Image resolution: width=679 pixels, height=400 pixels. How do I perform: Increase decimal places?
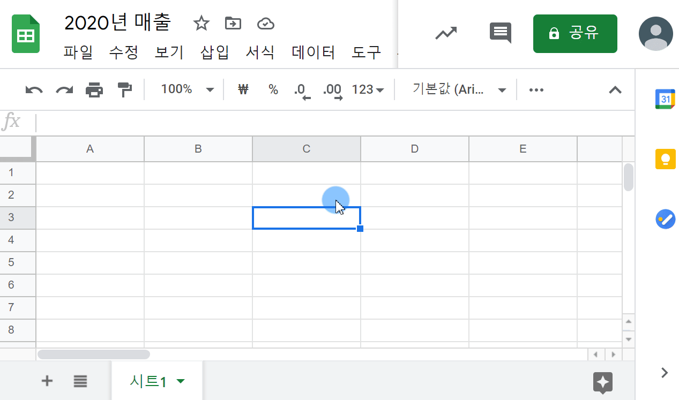tap(332, 90)
